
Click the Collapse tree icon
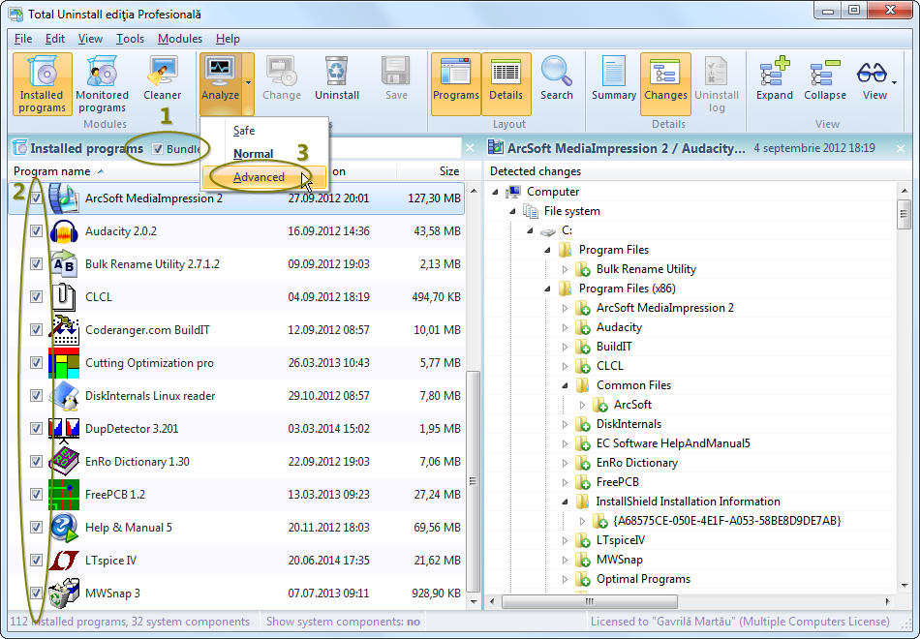824,79
